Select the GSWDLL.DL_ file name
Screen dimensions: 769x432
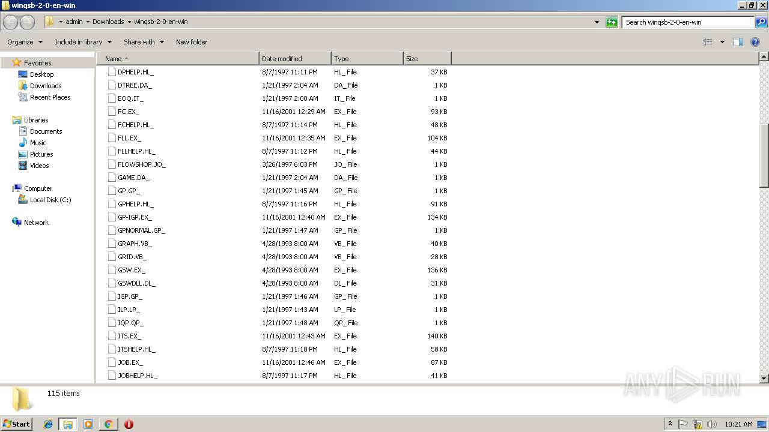click(x=136, y=283)
